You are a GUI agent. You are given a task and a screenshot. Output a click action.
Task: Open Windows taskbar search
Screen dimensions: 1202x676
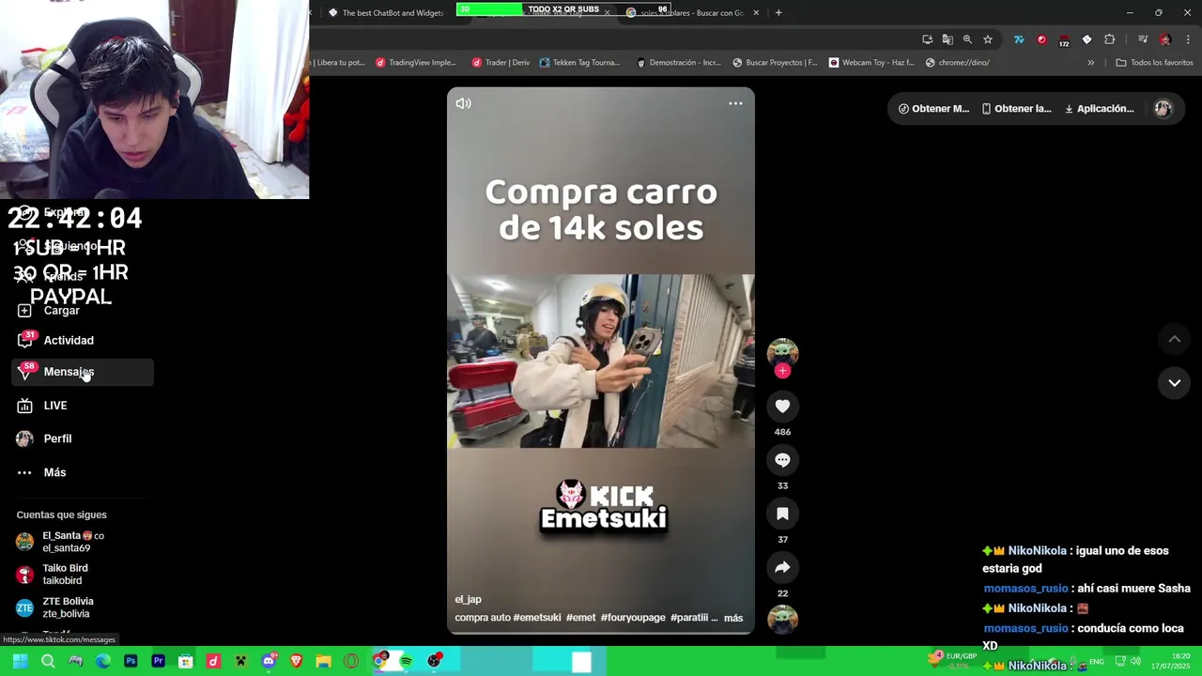[48, 661]
